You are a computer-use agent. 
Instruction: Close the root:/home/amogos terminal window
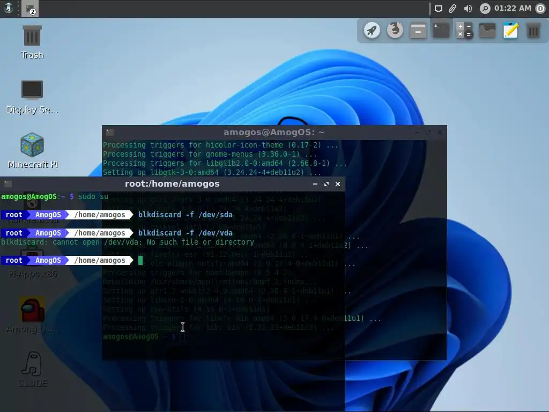coord(338,184)
